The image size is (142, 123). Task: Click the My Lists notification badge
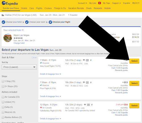tap(99, 3)
